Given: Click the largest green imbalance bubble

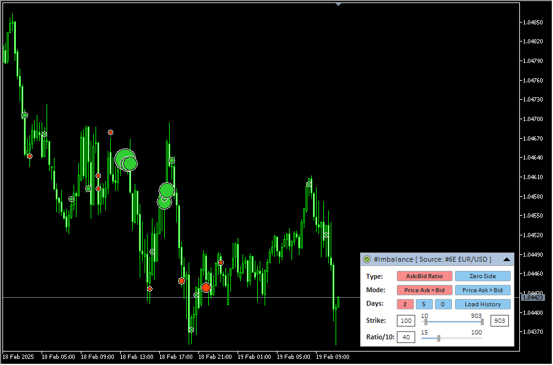Looking at the screenshot, I should pyautogui.click(x=124, y=160).
